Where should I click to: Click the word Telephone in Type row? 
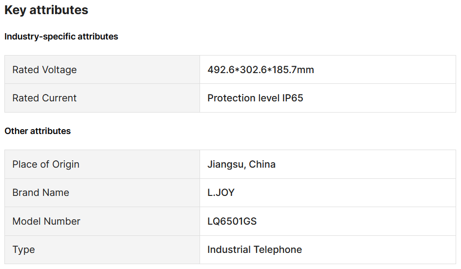pyautogui.click(x=278, y=250)
